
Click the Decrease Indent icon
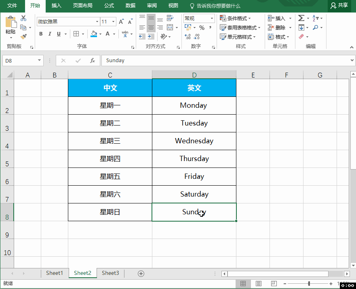142,36
